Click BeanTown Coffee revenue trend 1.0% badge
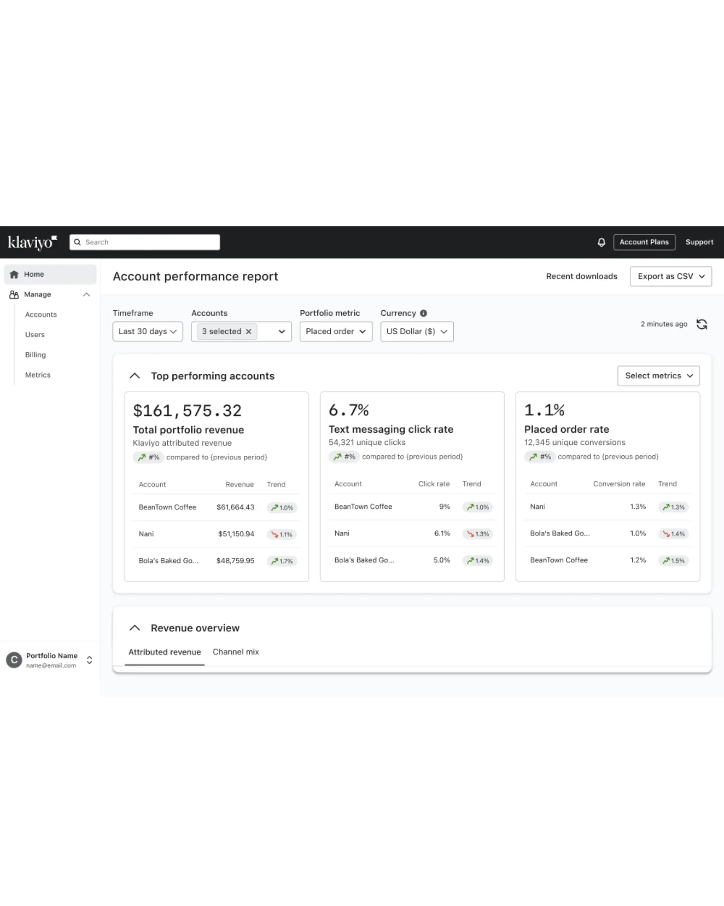The image size is (724, 906). [282, 507]
